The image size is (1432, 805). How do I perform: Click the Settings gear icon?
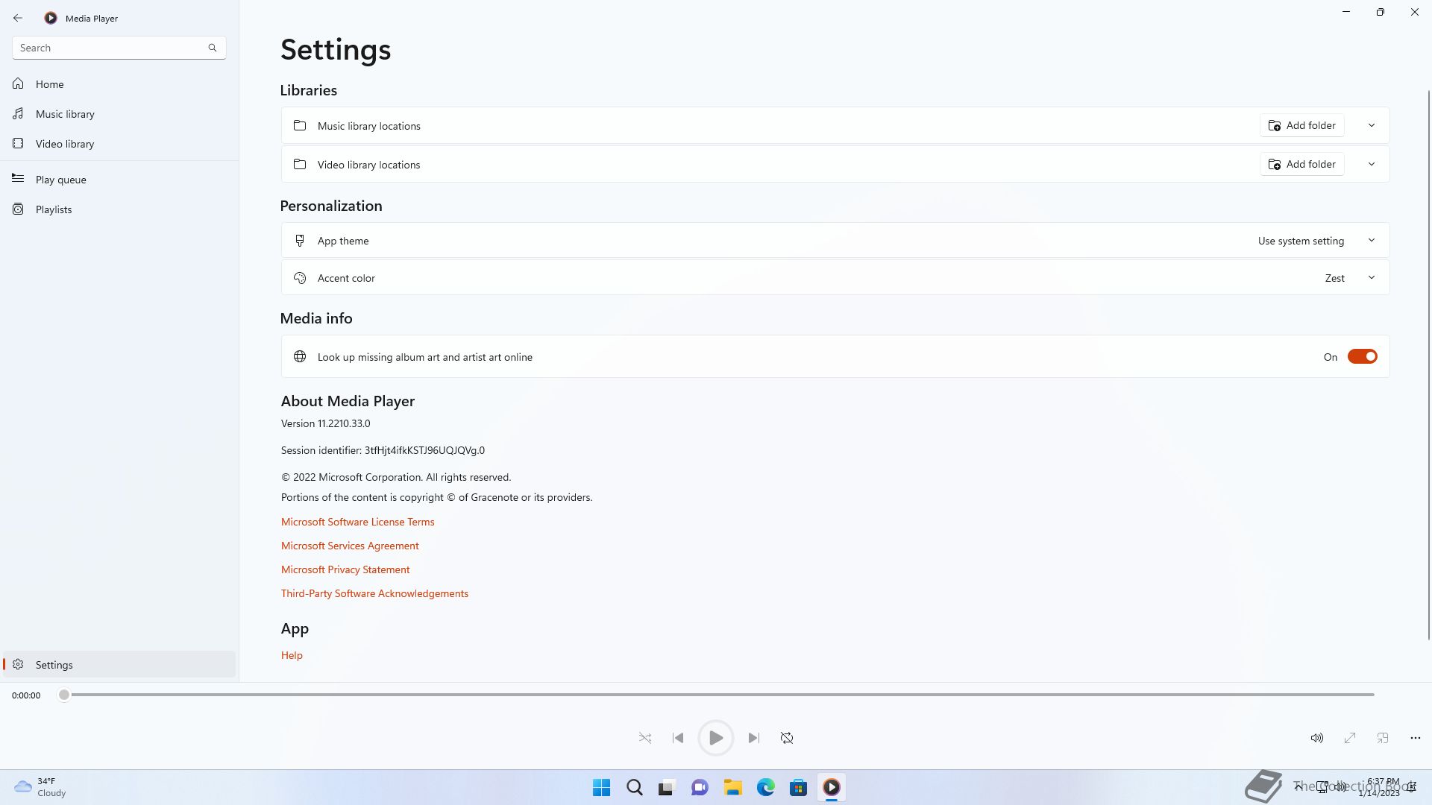pyautogui.click(x=18, y=665)
